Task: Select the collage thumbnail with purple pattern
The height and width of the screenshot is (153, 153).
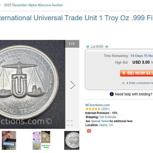Action: tap(41, 140)
